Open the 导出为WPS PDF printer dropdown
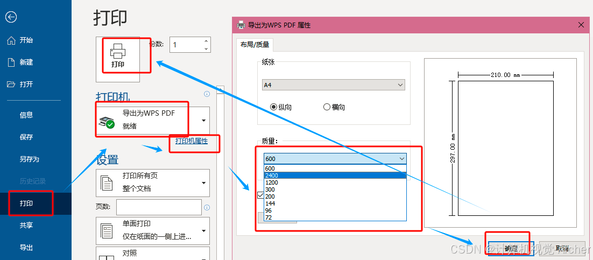The image size is (593, 260). [x=153, y=120]
